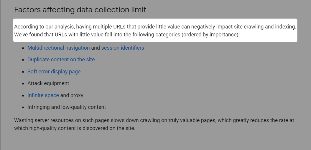Click the Factors affecting data collection limit heading
The width and height of the screenshot is (311, 150).
80,10
